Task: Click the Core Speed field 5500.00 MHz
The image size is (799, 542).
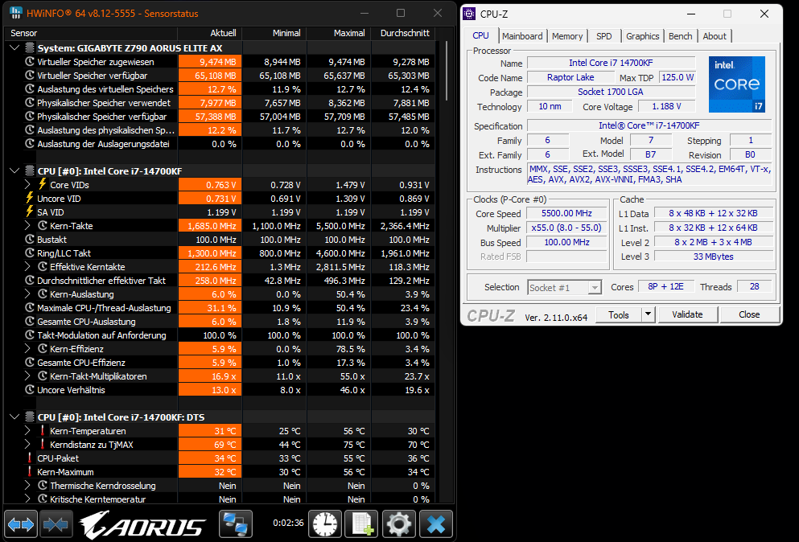Action: (x=566, y=213)
